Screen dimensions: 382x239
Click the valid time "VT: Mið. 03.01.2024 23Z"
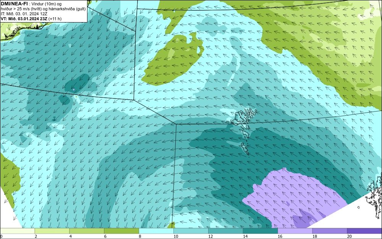[x=24, y=18]
